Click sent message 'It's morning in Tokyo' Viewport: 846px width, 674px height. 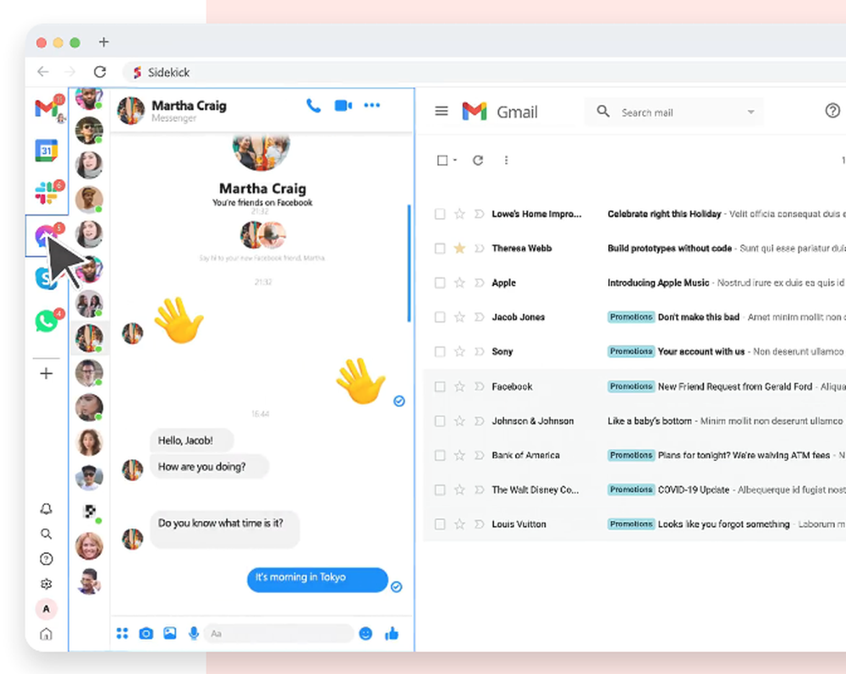317,579
